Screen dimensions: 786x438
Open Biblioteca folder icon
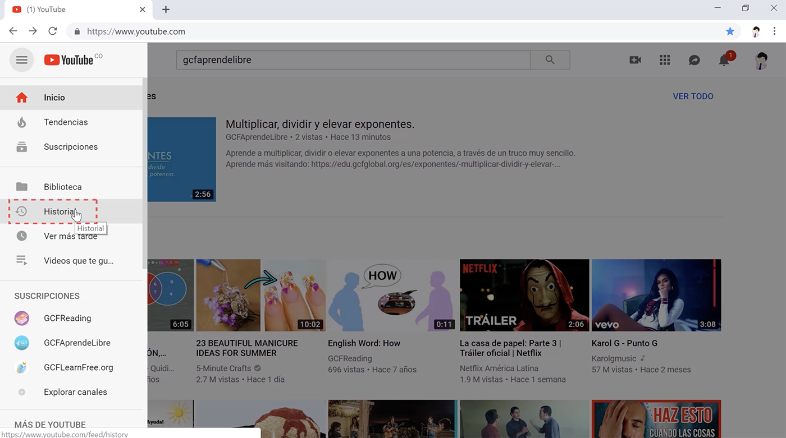coord(21,187)
